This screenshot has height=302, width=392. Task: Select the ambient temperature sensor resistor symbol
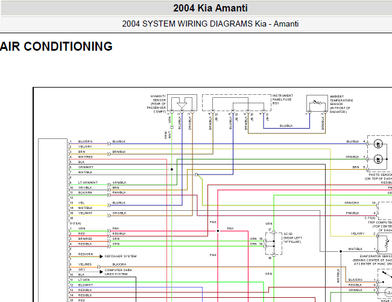pyautogui.click(x=317, y=102)
